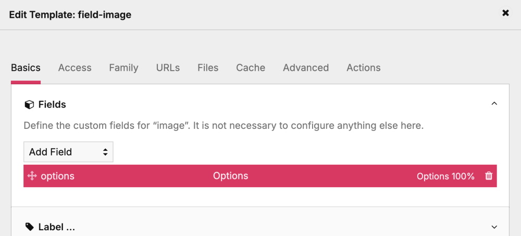Expand the Label section using its chevron

pyautogui.click(x=494, y=227)
